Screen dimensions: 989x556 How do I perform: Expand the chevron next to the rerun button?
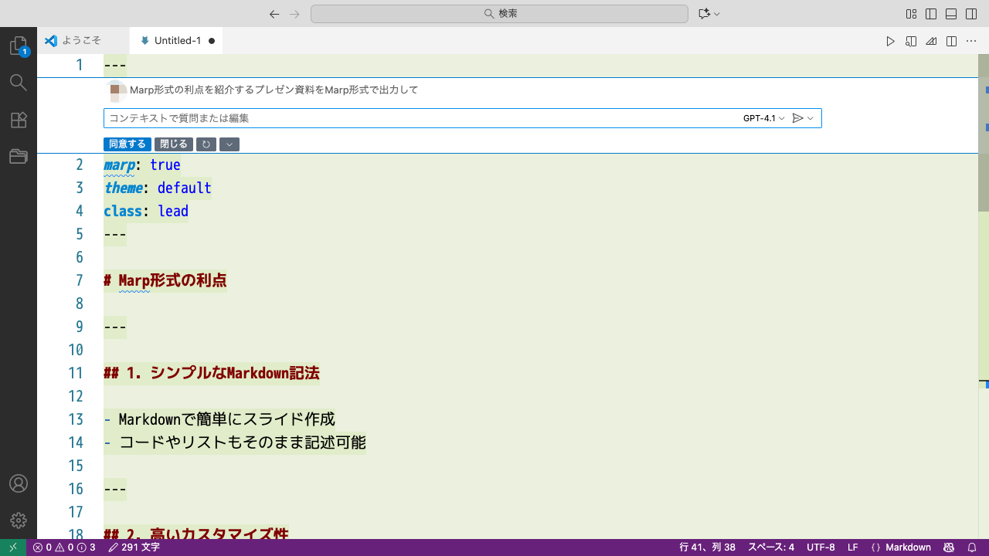click(229, 144)
